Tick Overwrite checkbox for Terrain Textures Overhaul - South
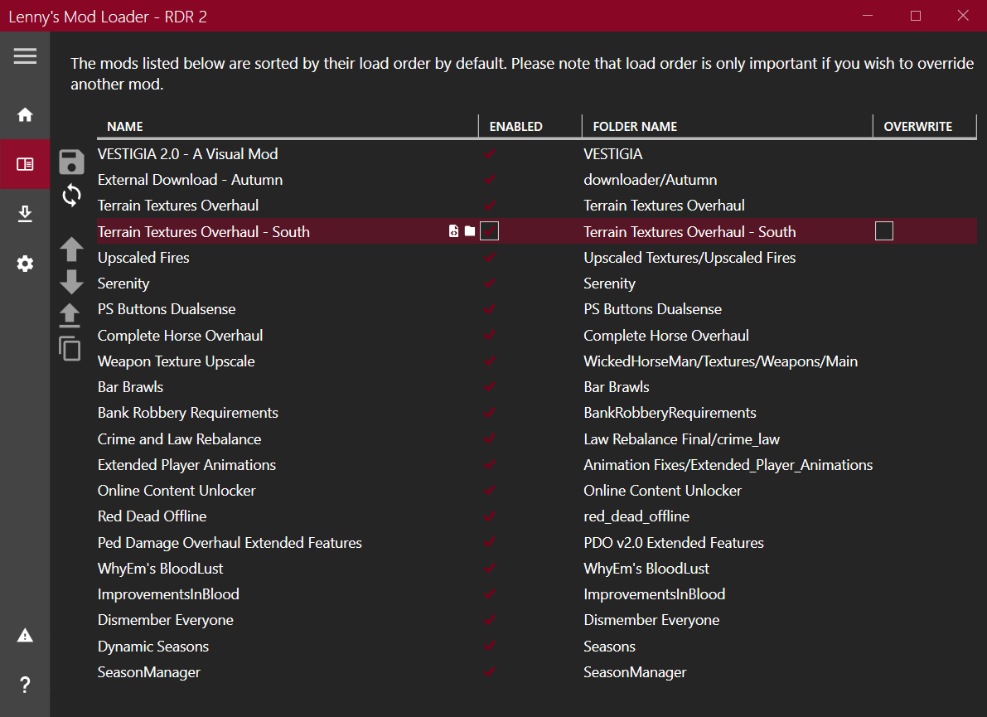The width and height of the screenshot is (987, 717). 884,231
